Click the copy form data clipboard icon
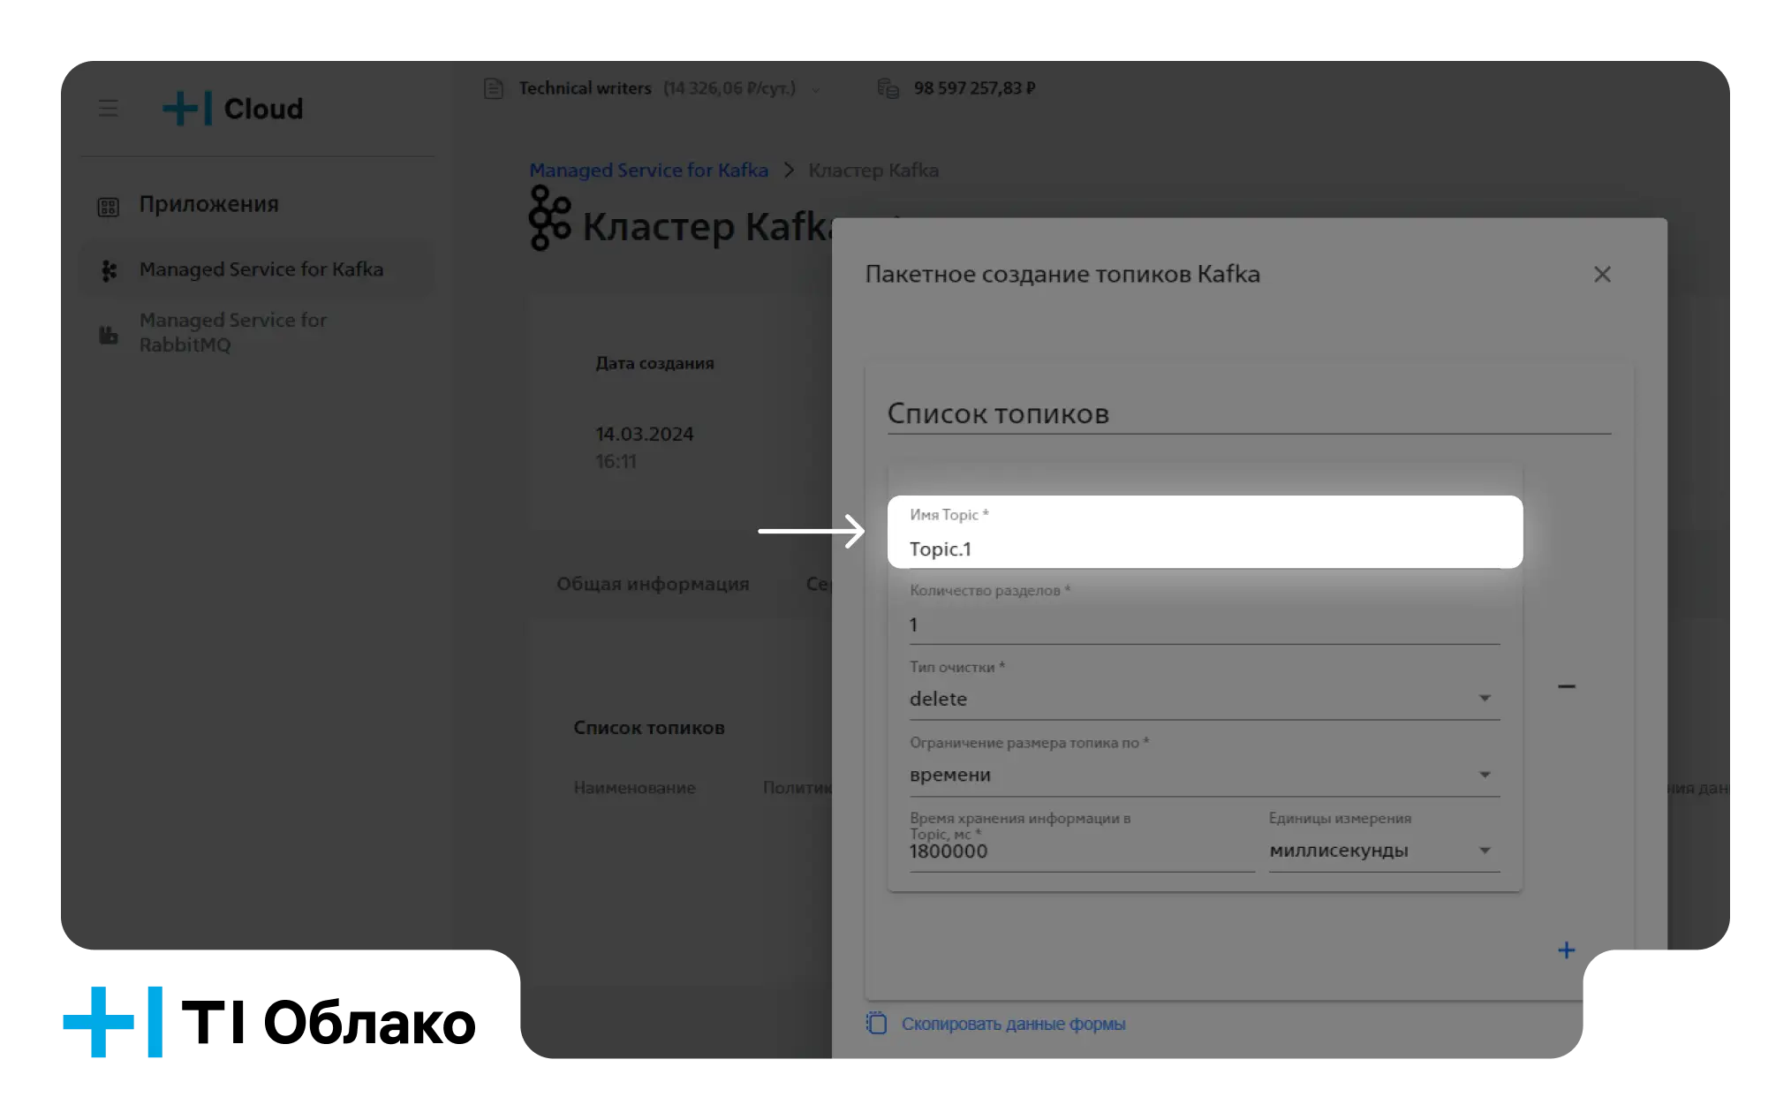 click(876, 1023)
